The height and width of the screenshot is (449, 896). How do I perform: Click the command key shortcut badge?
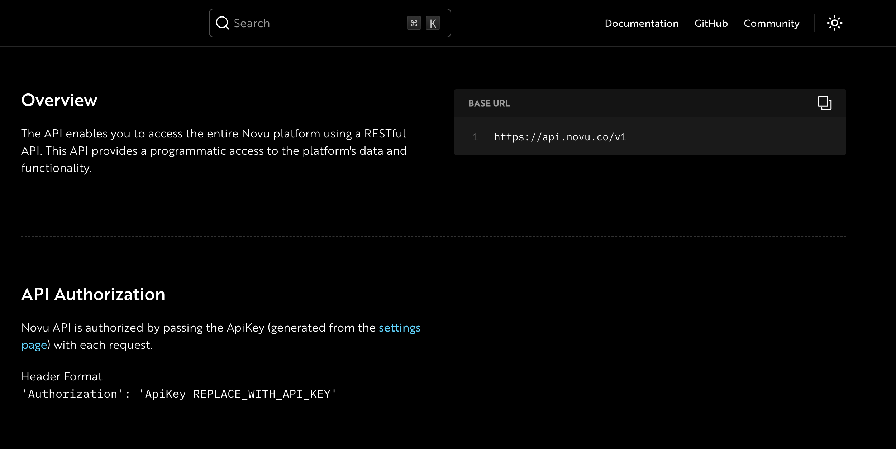tap(414, 23)
